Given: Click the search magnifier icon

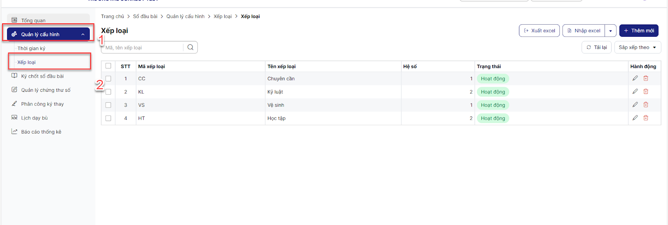Looking at the screenshot, I should (x=190, y=47).
